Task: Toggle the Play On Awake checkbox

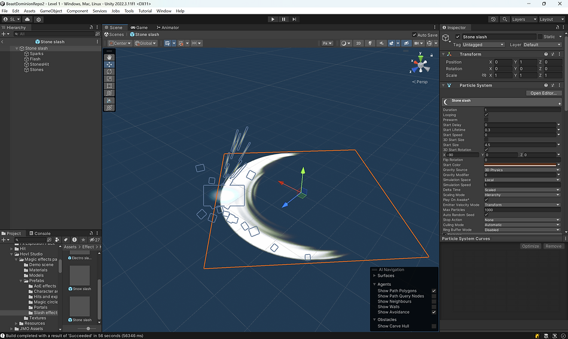Action: tap(486, 200)
